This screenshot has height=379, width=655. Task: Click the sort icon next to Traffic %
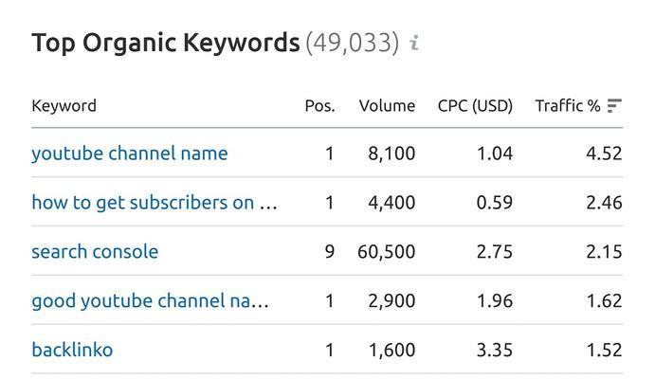pyautogui.click(x=614, y=106)
